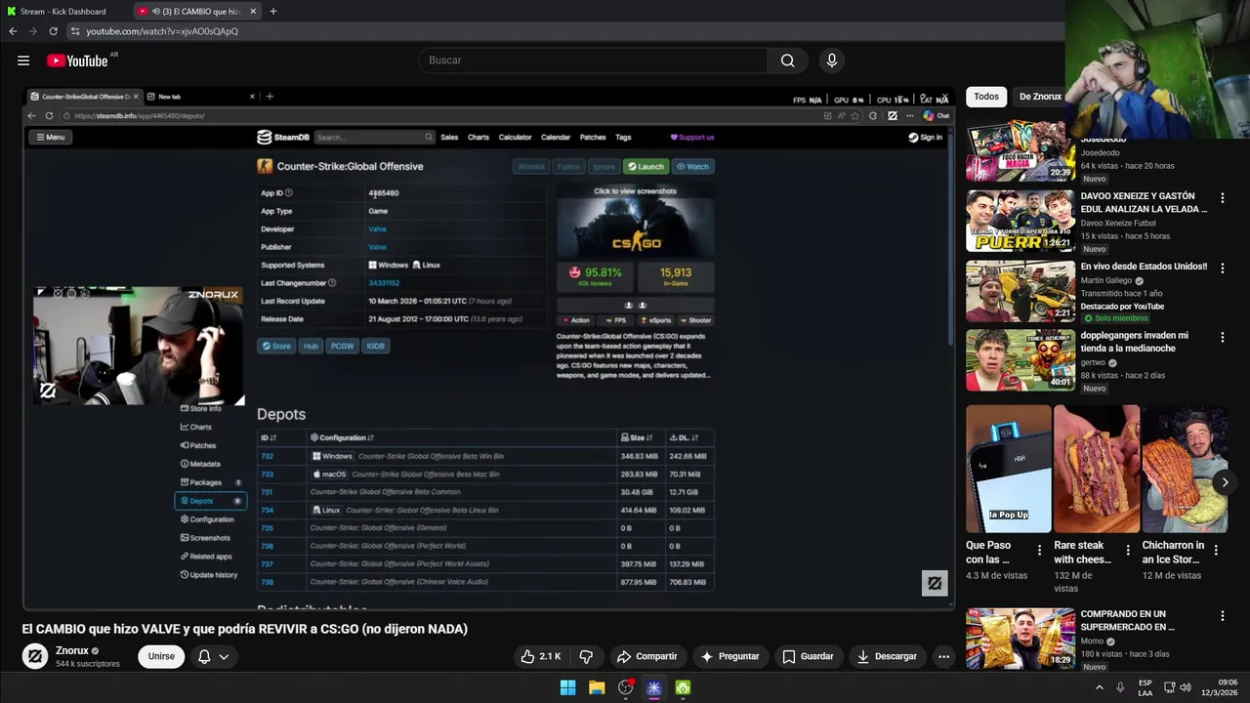Save video with Guardar
This screenshot has width=1250, height=703.
coord(808,656)
